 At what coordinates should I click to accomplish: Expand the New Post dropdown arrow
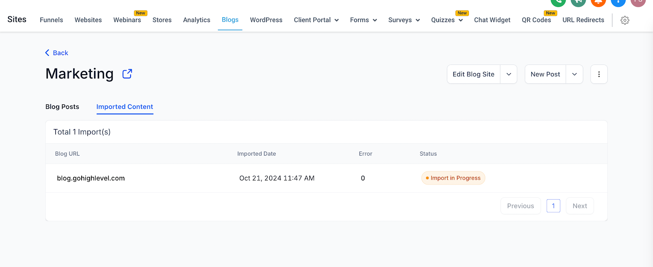[574, 74]
